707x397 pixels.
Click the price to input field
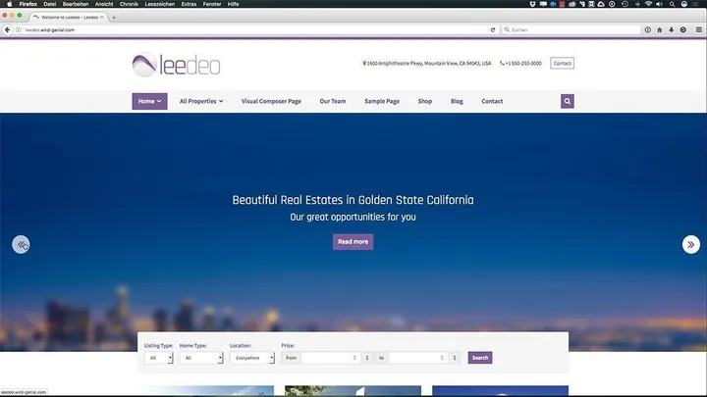[417, 358]
